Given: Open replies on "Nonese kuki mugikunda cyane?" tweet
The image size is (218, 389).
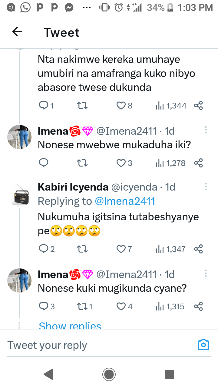Looking at the screenshot, I should click(x=44, y=306).
